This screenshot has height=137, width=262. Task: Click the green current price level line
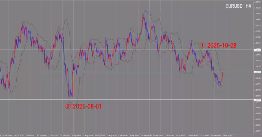point(131,72)
